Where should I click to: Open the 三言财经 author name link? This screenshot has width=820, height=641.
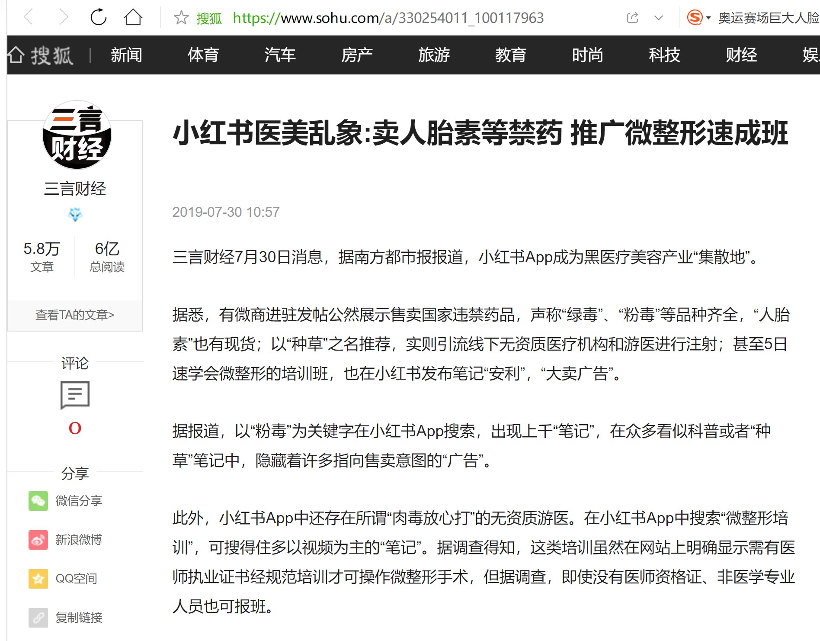tap(75, 189)
